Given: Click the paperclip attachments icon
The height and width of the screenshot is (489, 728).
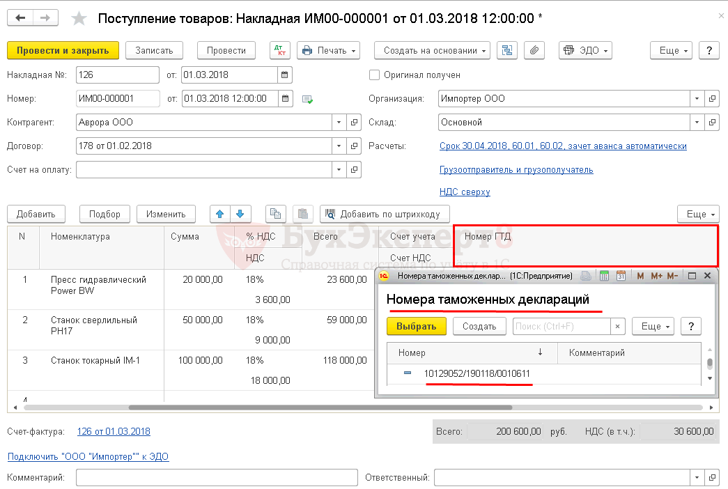Looking at the screenshot, I should pyautogui.click(x=534, y=51).
